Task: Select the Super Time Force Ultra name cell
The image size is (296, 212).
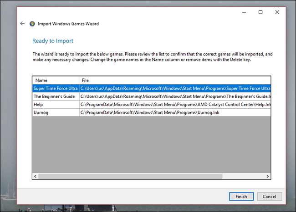Action: [56, 88]
